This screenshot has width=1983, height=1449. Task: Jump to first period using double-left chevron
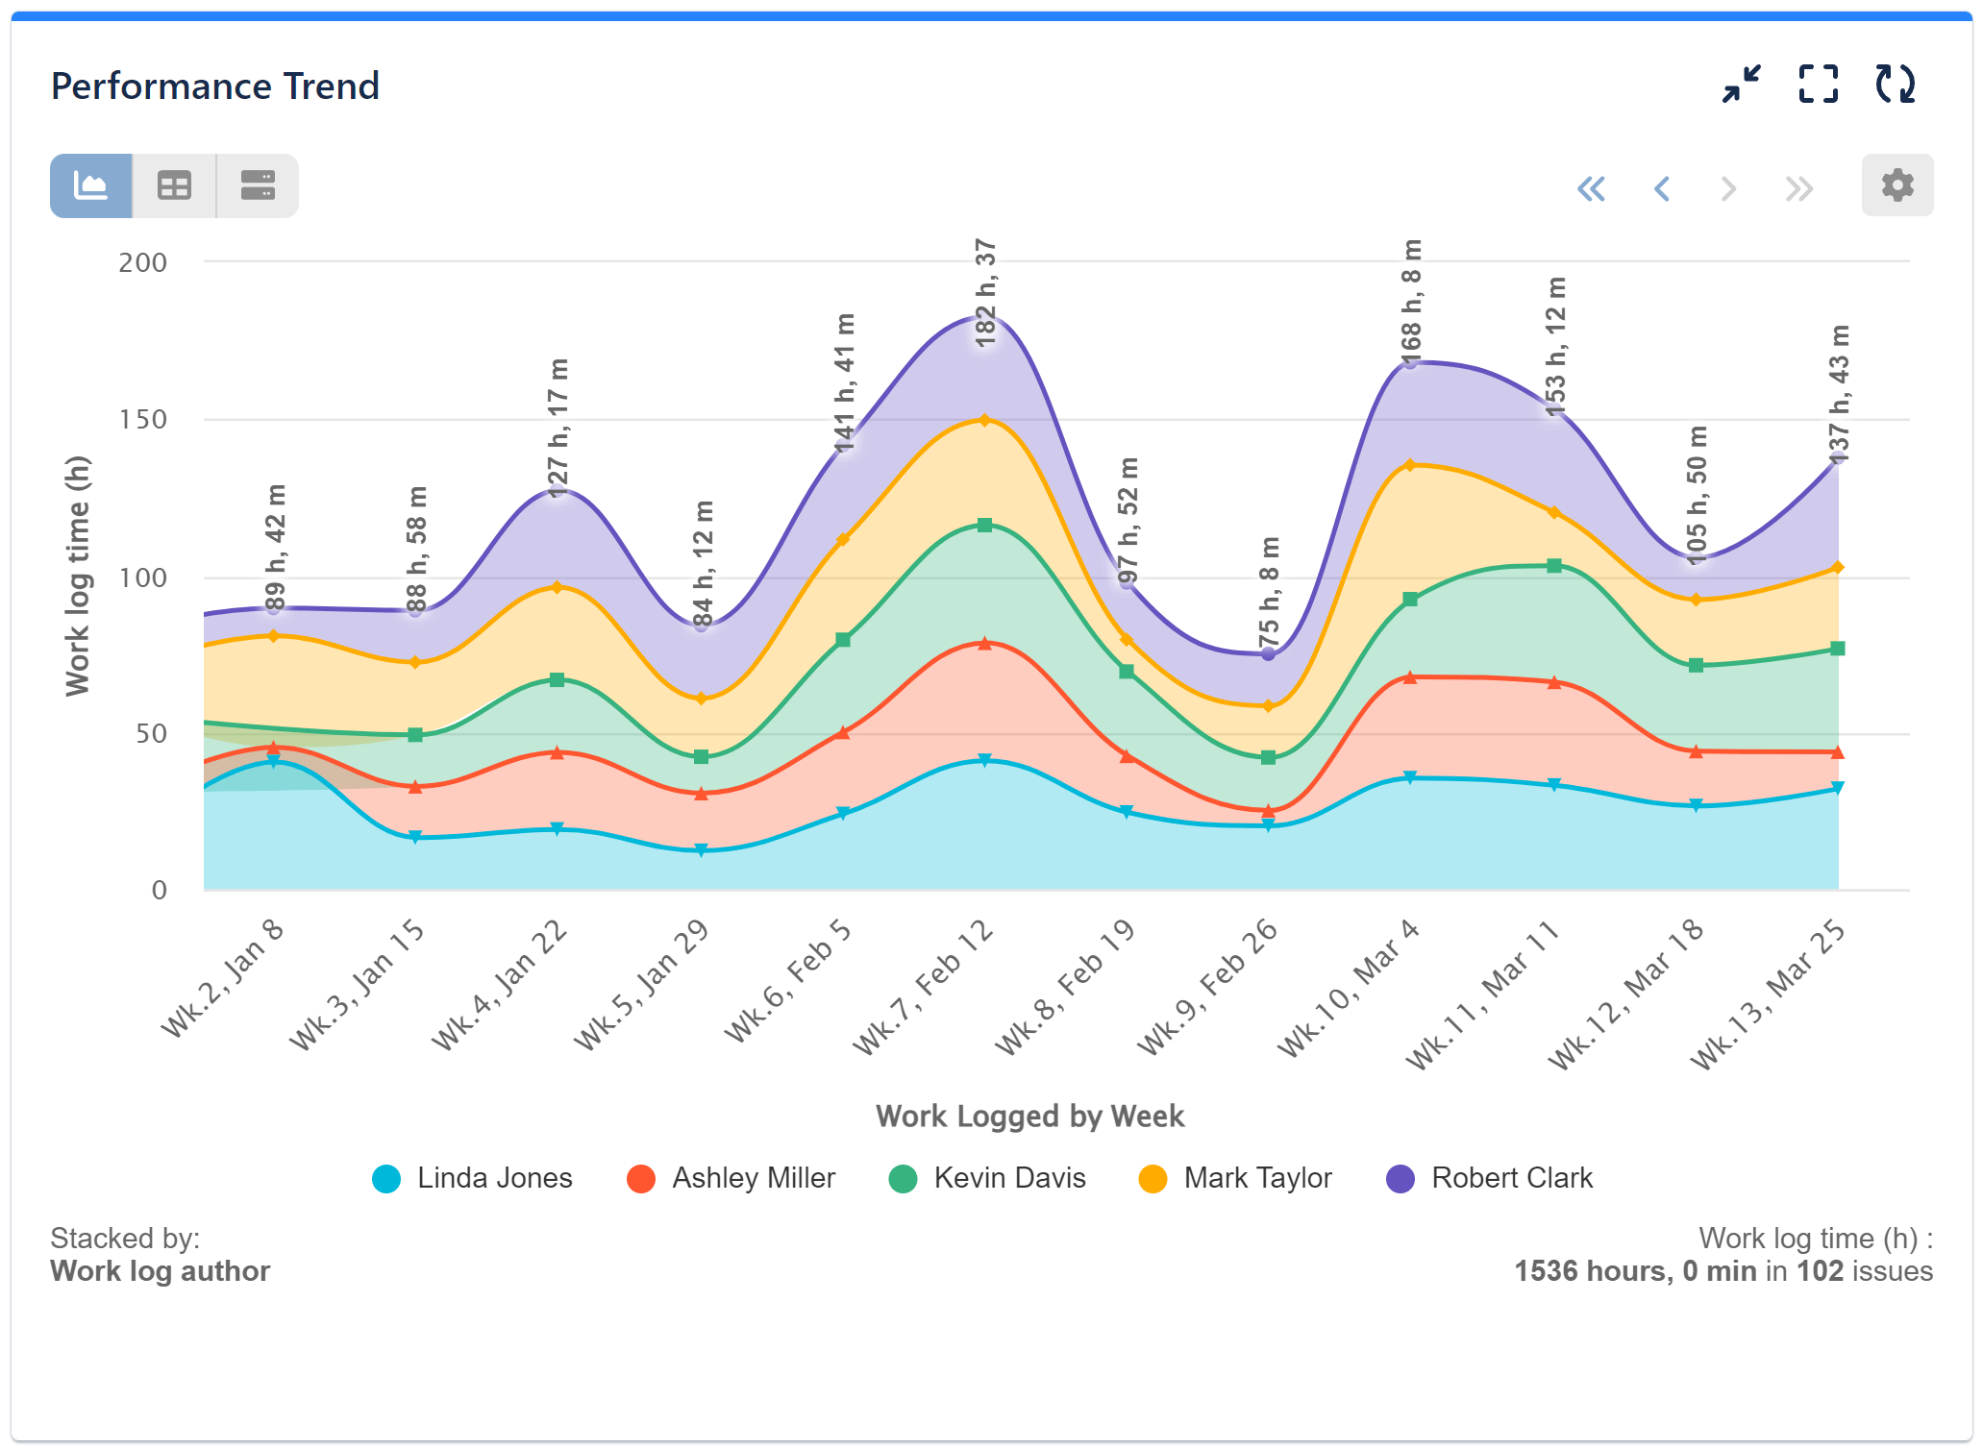1594,189
